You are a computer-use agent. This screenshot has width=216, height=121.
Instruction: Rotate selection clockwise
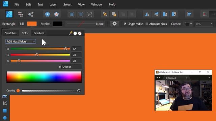point(174,14)
